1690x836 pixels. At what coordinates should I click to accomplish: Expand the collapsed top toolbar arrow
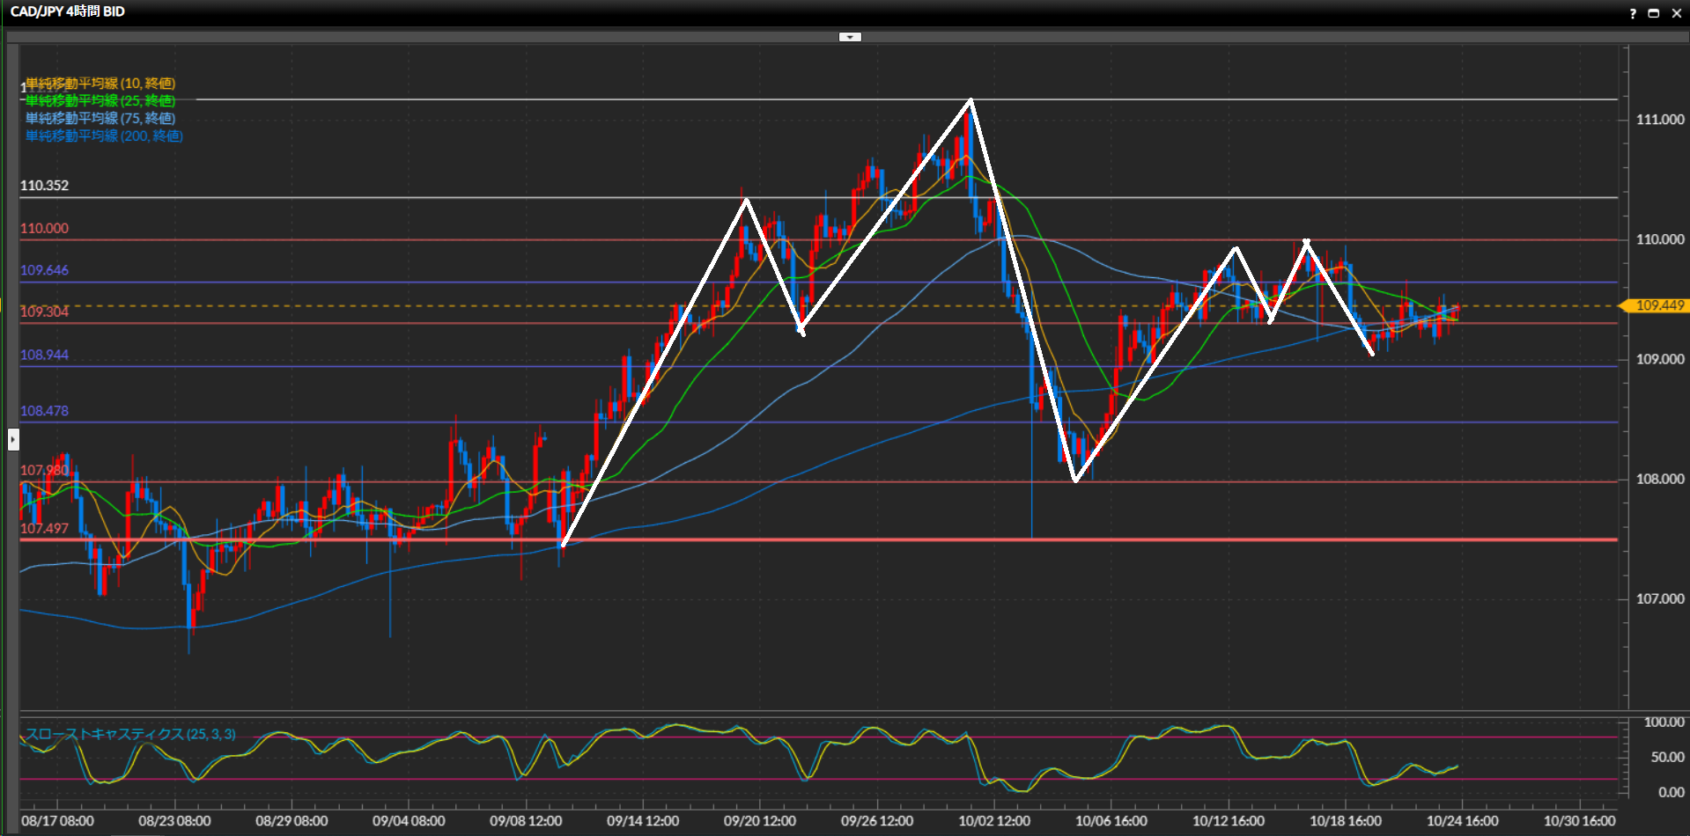850,37
